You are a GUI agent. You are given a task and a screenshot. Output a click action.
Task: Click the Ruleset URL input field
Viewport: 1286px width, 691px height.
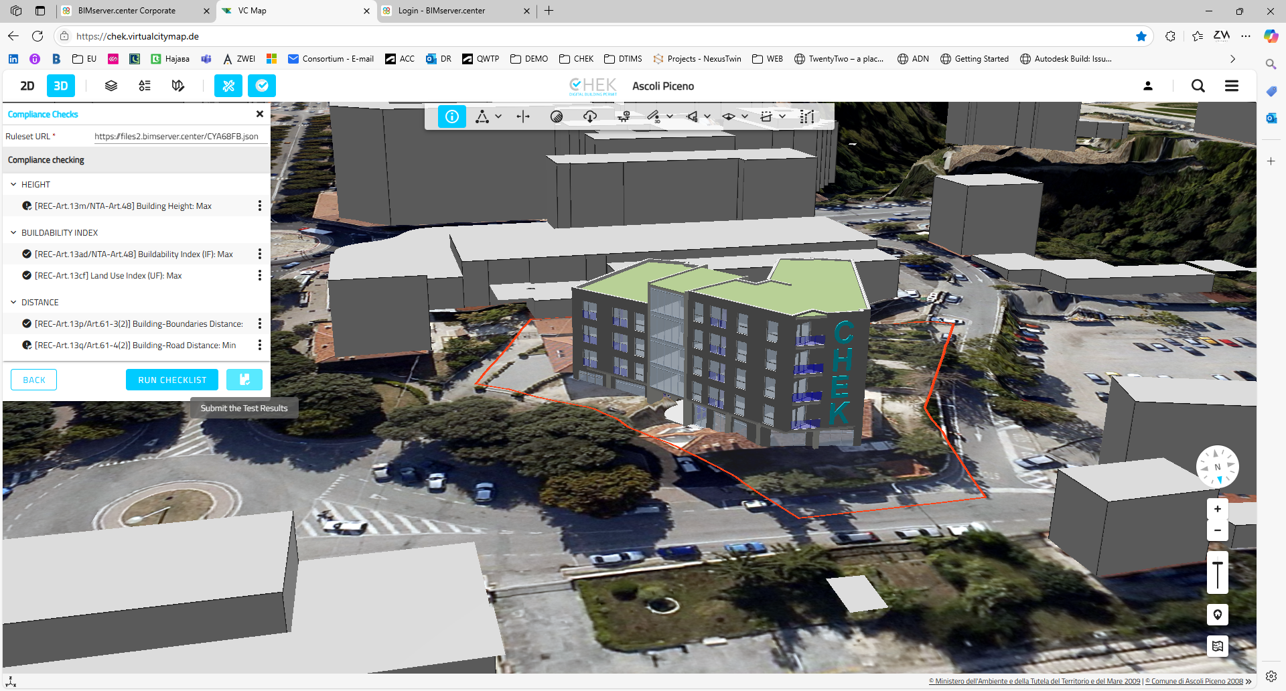[180, 137]
